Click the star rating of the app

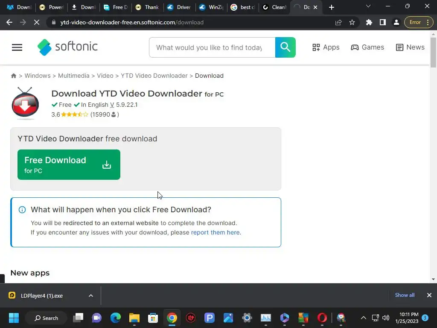click(74, 114)
